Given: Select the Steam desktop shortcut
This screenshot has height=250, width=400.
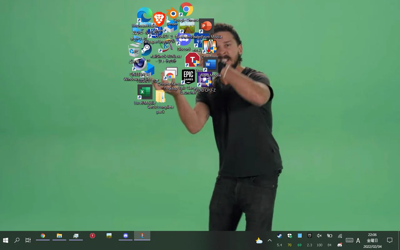Looking at the screenshot, I should (146, 50).
